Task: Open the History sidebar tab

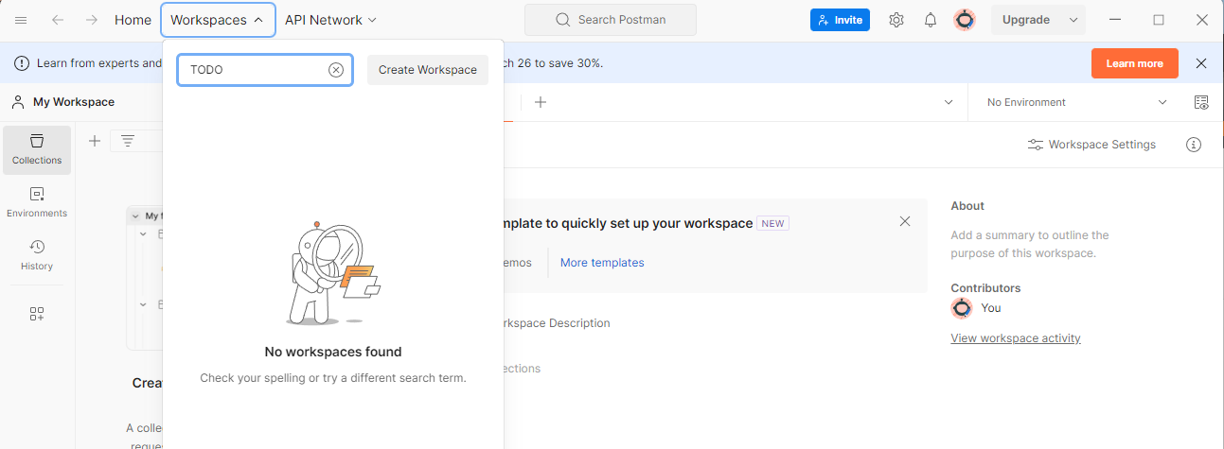Action: [37, 255]
